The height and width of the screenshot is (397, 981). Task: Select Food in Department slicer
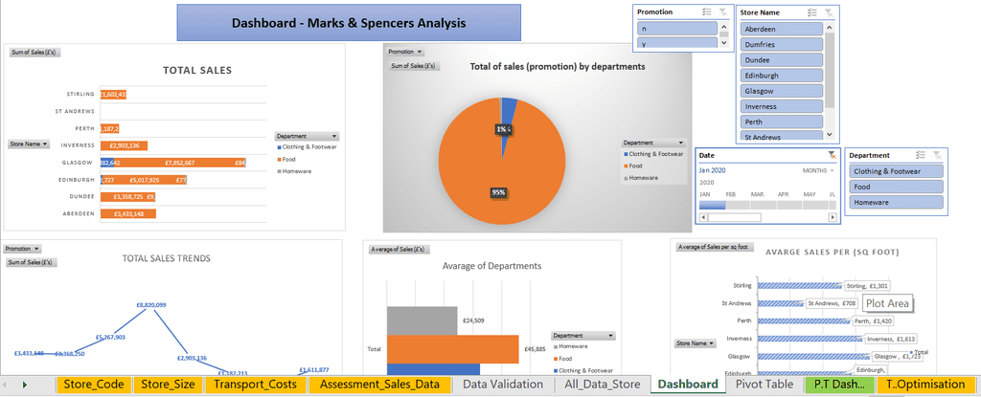[x=896, y=187]
